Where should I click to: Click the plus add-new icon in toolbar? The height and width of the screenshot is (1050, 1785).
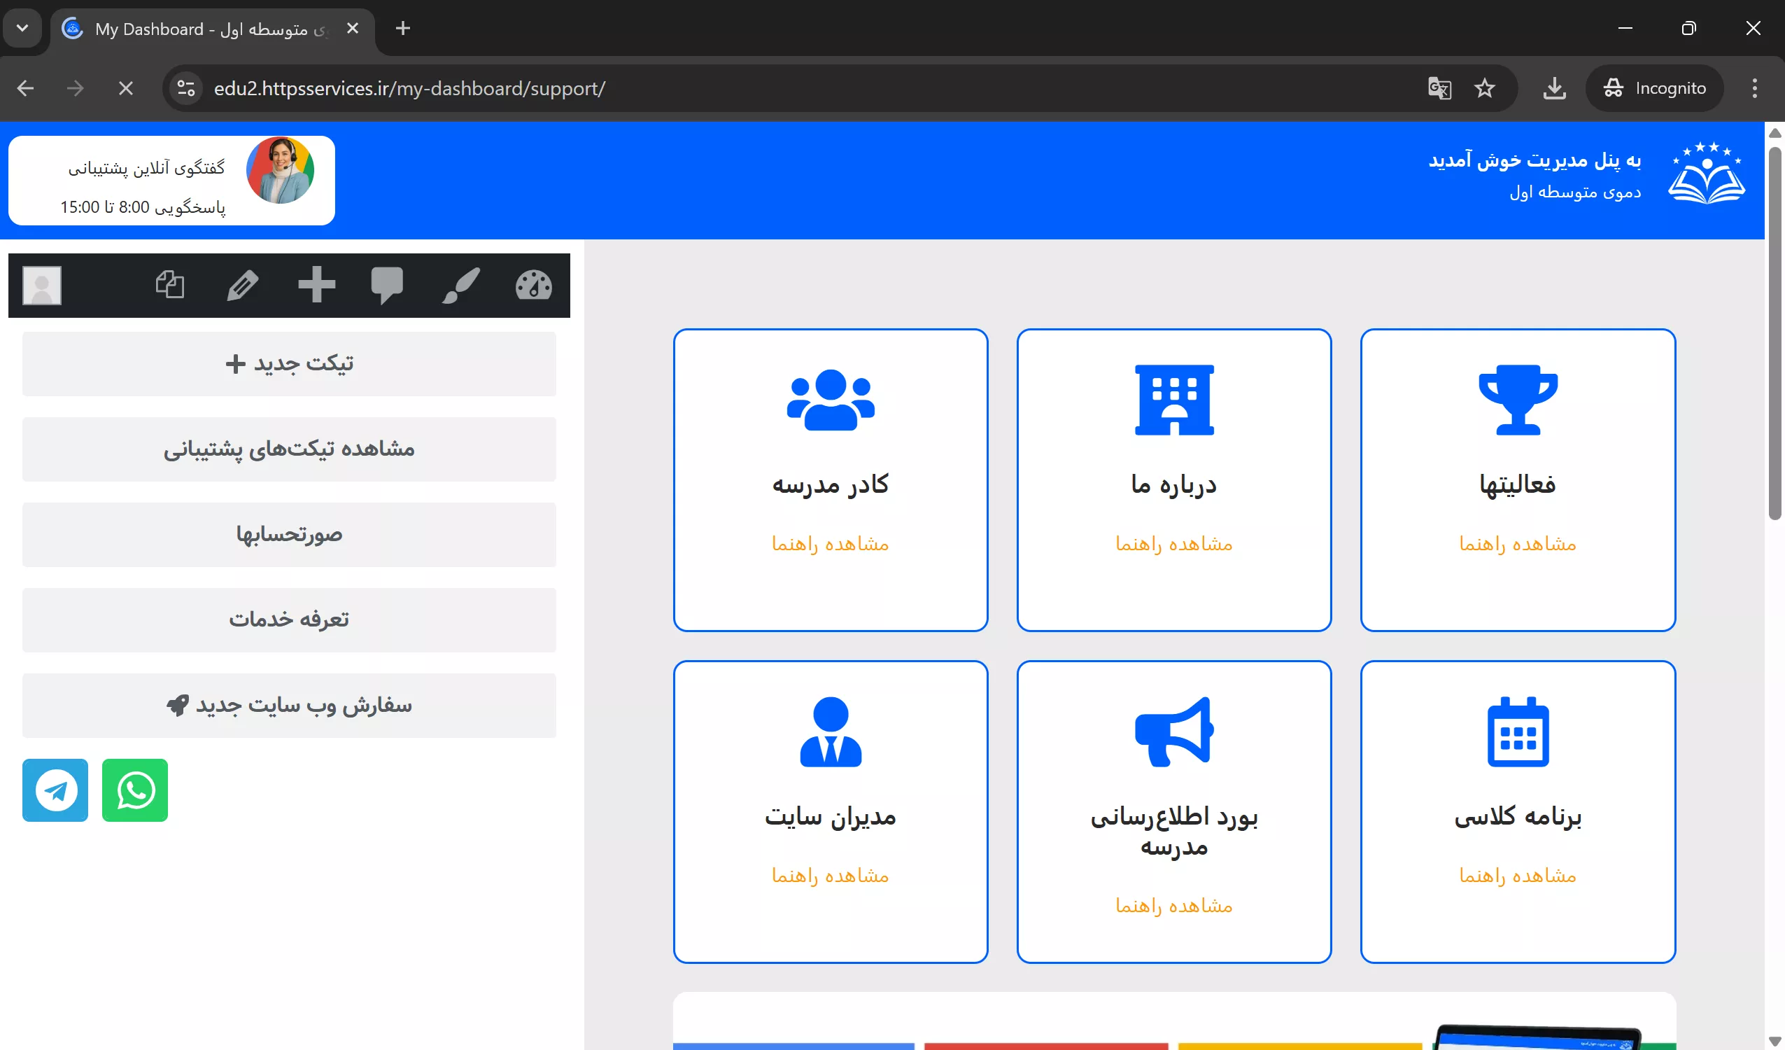(316, 284)
